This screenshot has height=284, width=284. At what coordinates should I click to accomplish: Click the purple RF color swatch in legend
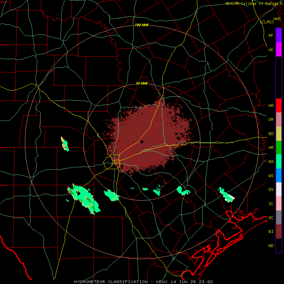pyautogui.click(x=279, y=35)
